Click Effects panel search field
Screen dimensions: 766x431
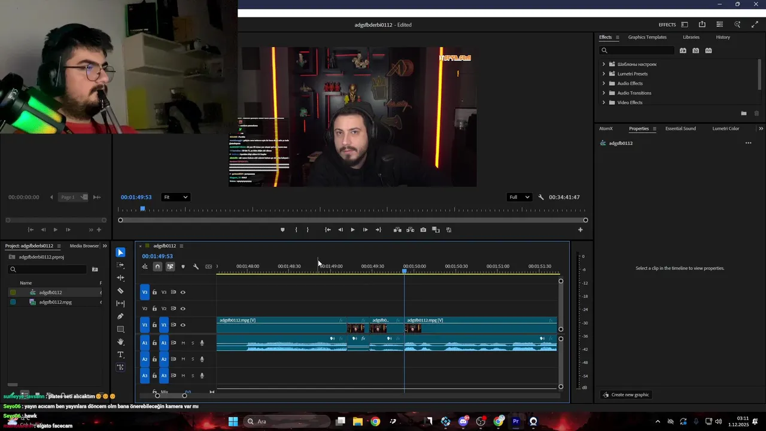[x=637, y=50]
